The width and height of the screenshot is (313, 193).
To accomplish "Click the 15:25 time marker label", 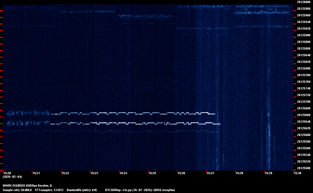I will tap(152, 173).
